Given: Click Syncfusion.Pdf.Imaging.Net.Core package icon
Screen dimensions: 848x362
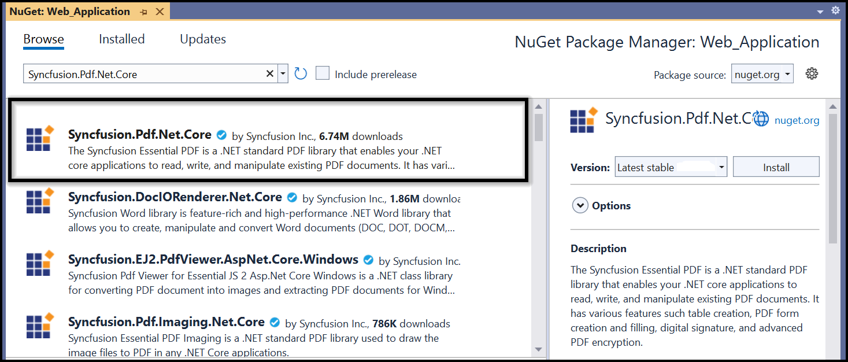Looking at the screenshot, I should pyautogui.click(x=40, y=326).
